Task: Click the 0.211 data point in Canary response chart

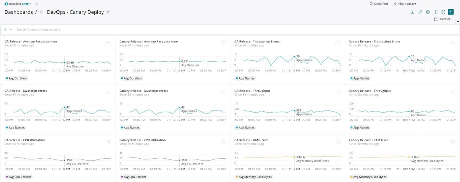Action: (x=179, y=61)
